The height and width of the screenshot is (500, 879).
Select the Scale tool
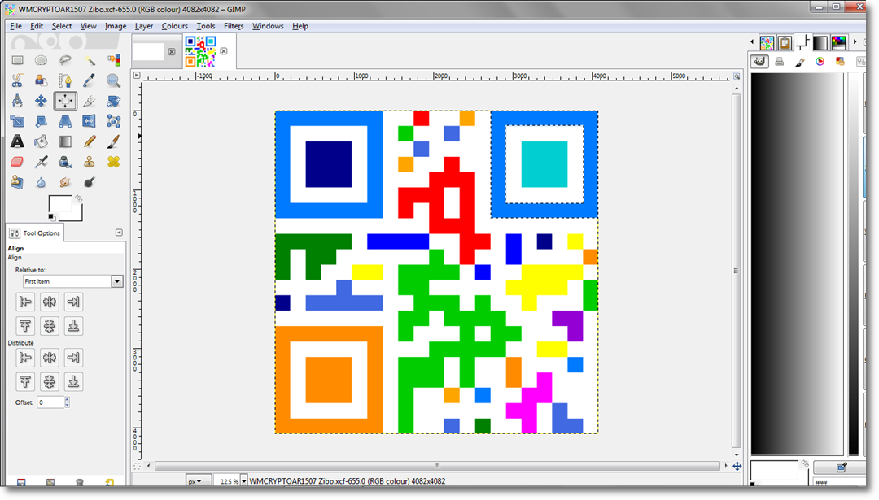click(x=17, y=121)
